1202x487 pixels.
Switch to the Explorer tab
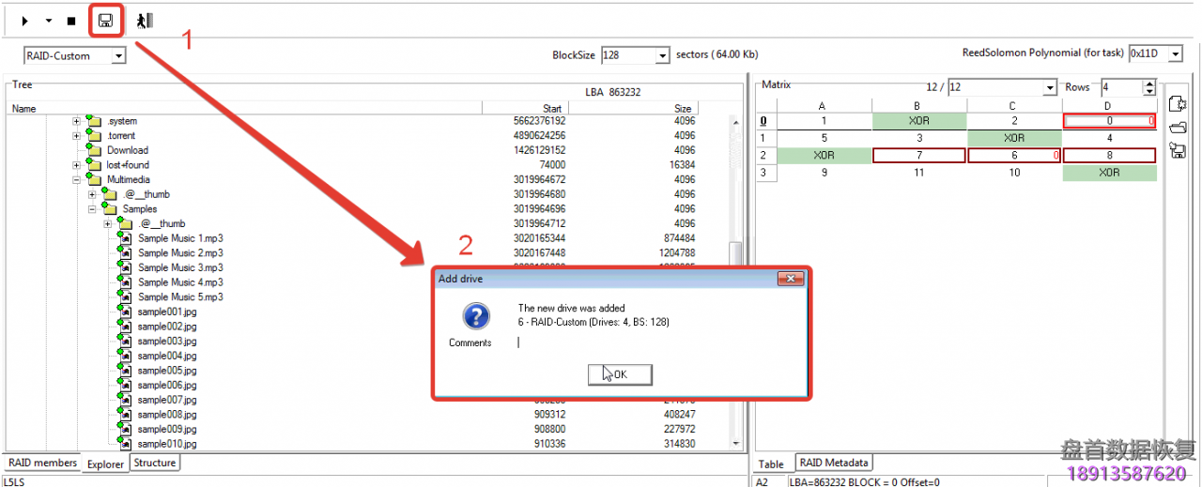pyautogui.click(x=105, y=464)
